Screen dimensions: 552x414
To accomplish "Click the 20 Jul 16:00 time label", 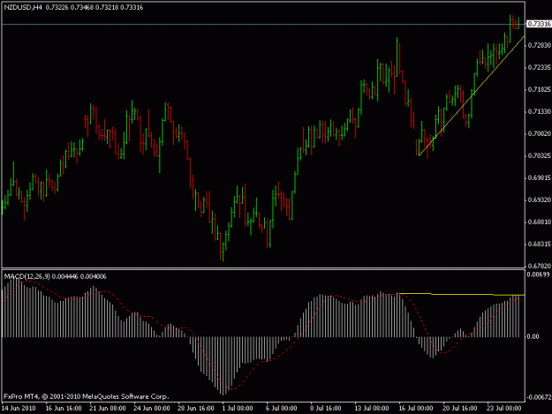I will pyautogui.click(x=460, y=409).
